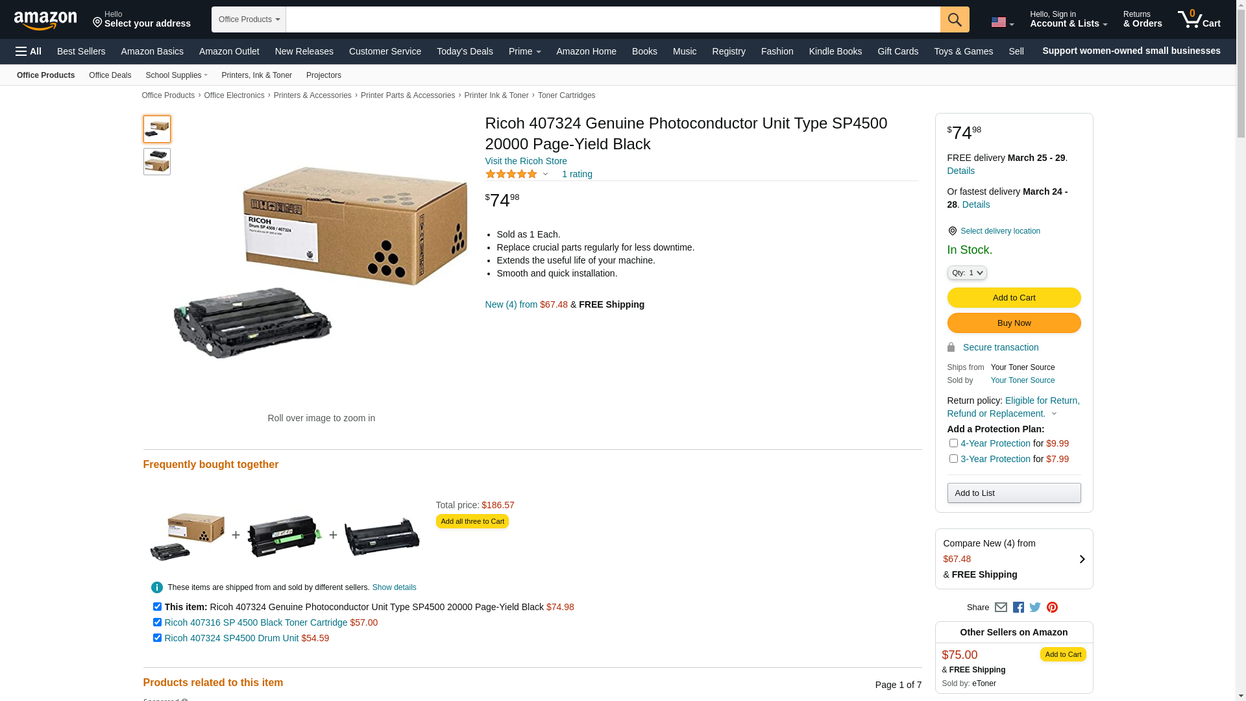This screenshot has height=701, width=1246.
Task: Open the Qty quantity dropdown
Action: [x=967, y=273]
